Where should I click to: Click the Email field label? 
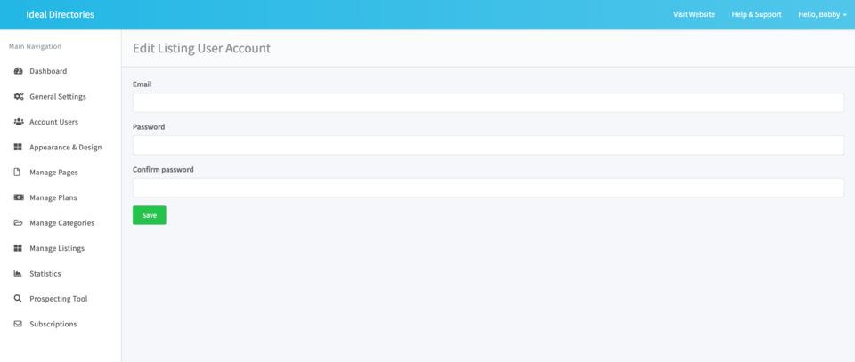coord(142,84)
